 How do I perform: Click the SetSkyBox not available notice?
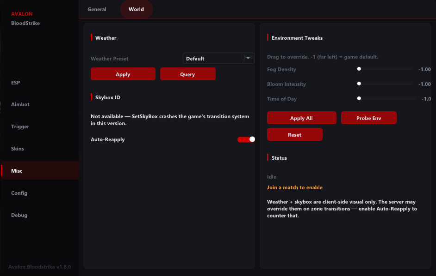tap(170, 120)
